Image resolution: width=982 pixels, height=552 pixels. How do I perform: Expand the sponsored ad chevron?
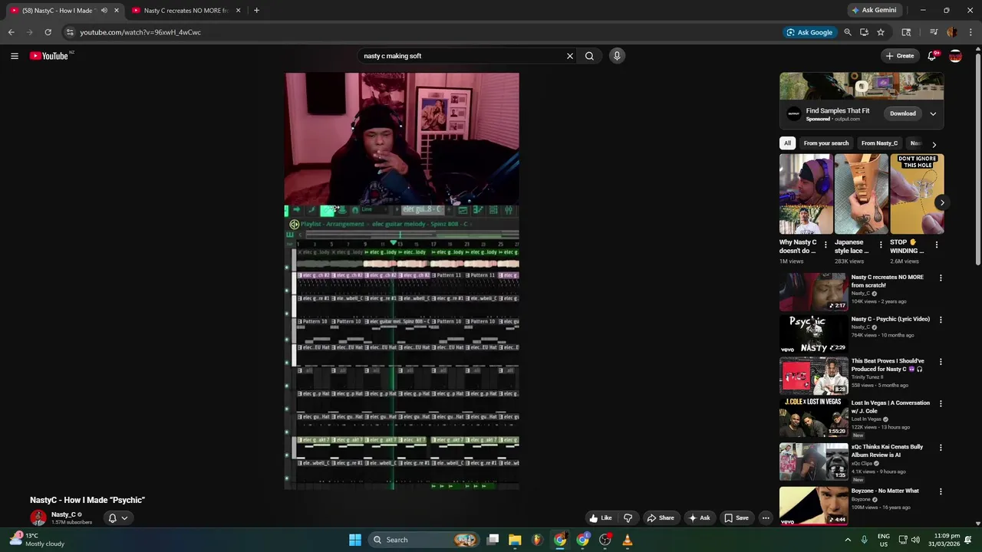pos(933,113)
